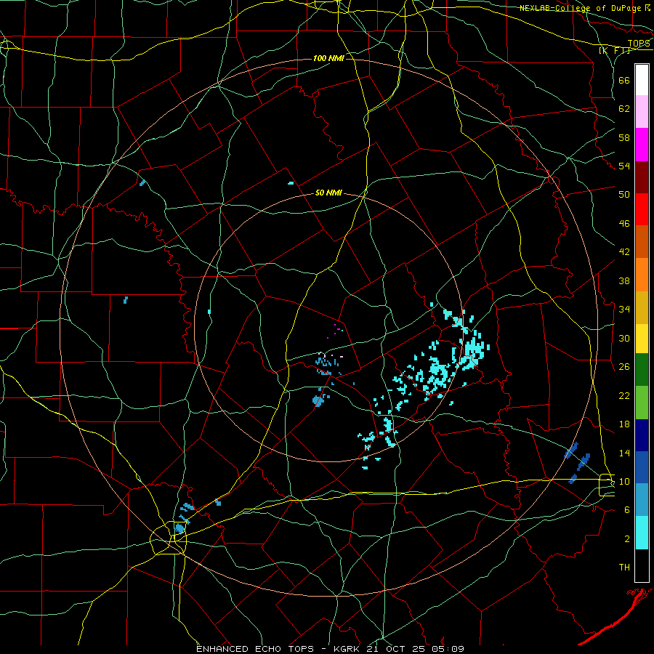The image size is (654, 654).
Task: Click the cyan legend swatch
Action: [x=642, y=533]
